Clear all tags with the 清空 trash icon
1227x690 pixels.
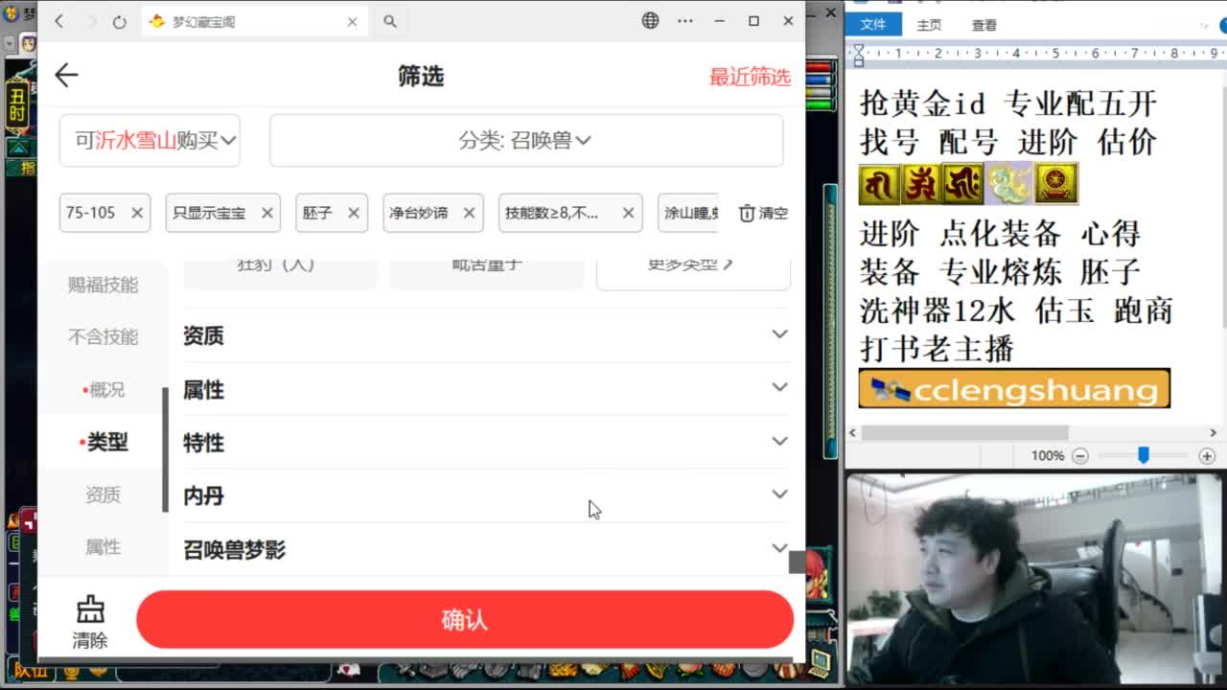tap(763, 213)
